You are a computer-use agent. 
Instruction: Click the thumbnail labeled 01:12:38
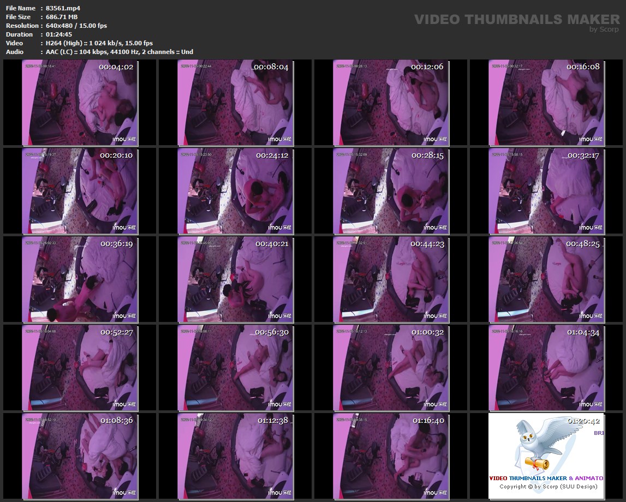[235, 456]
